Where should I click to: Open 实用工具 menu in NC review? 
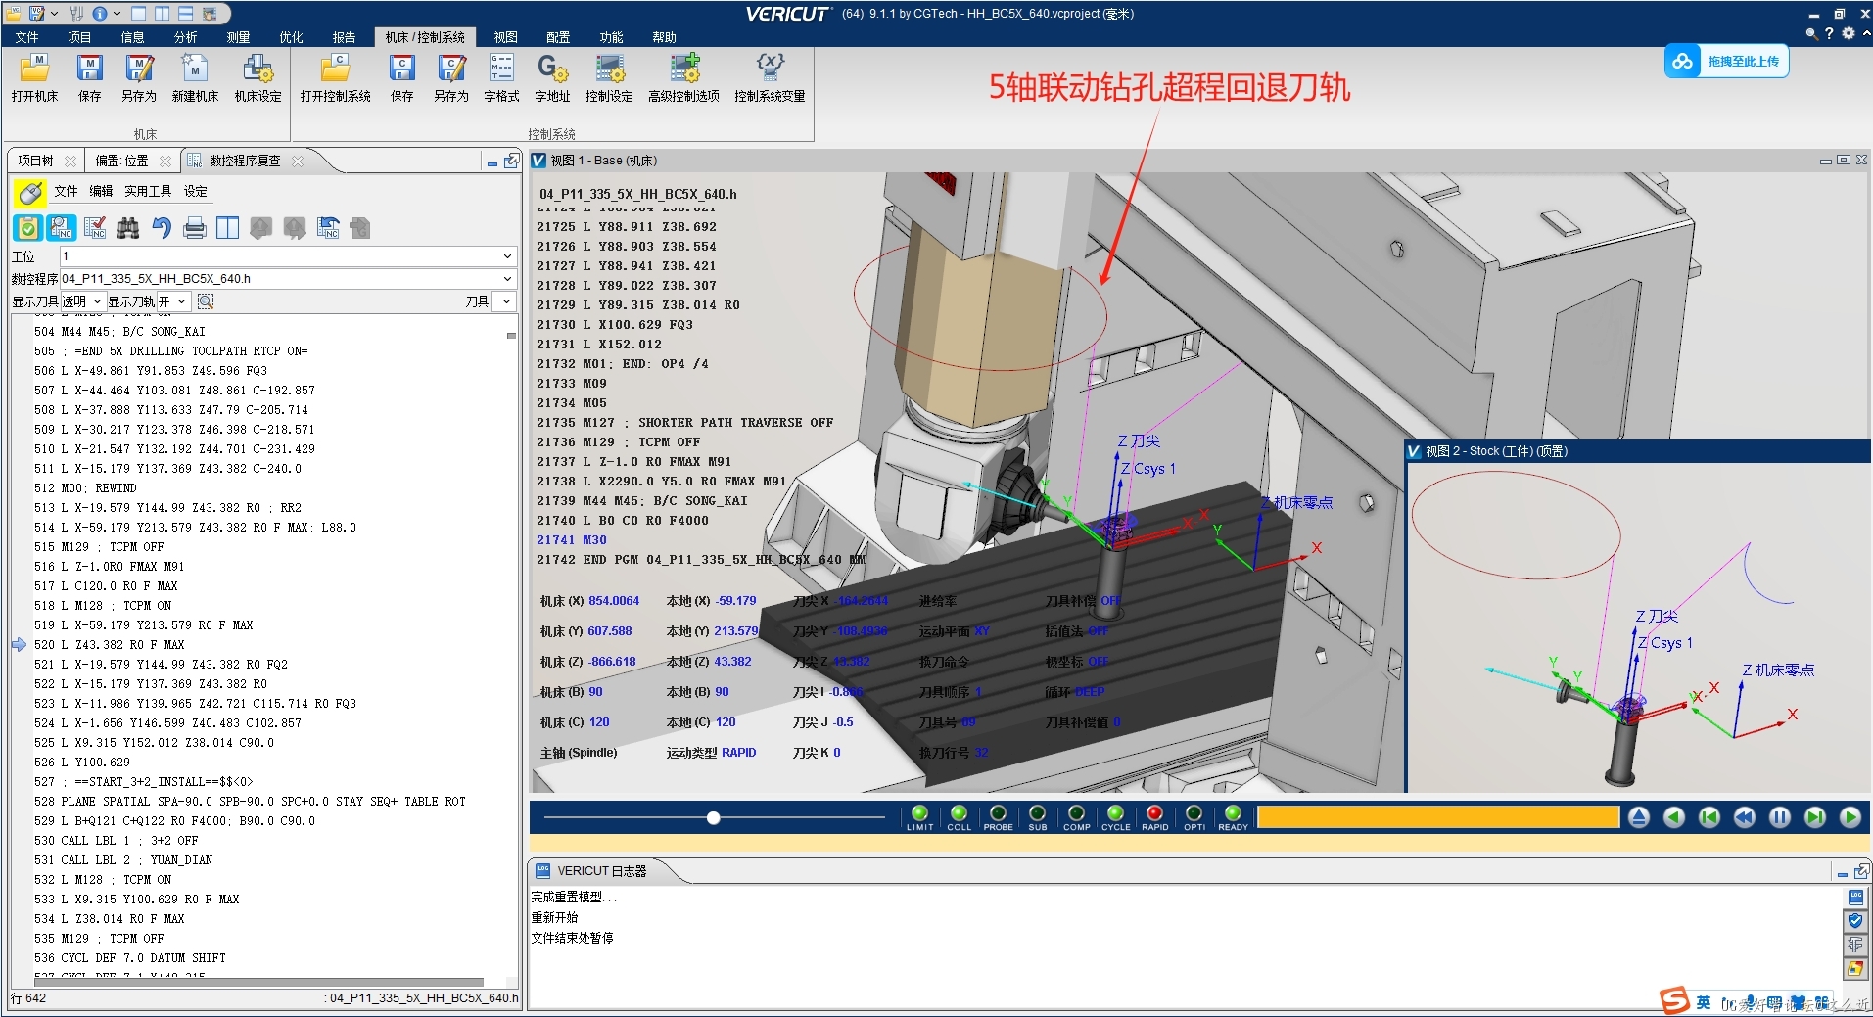pos(148,192)
